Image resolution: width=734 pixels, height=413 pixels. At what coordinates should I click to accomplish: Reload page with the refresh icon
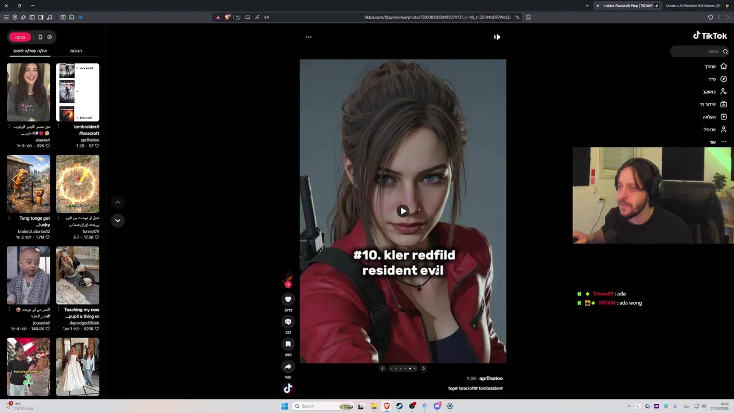(710, 17)
